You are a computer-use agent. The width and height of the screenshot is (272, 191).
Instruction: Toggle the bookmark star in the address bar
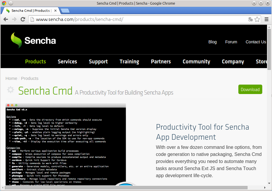(257, 19)
